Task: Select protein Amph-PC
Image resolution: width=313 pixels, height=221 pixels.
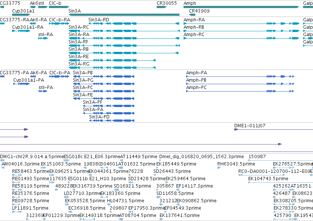Action: click(240, 91)
